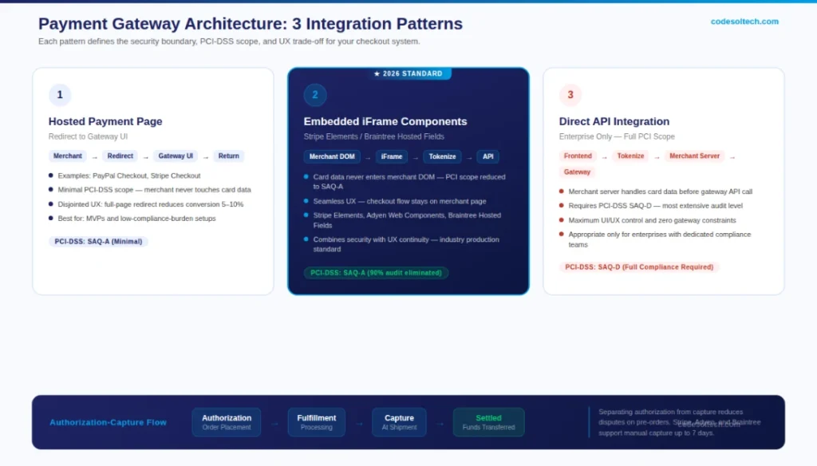The height and width of the screenshot is (466, 817).
Task: Select the 'Embedded iFrame Components' card title
Action: coord(385,121)
